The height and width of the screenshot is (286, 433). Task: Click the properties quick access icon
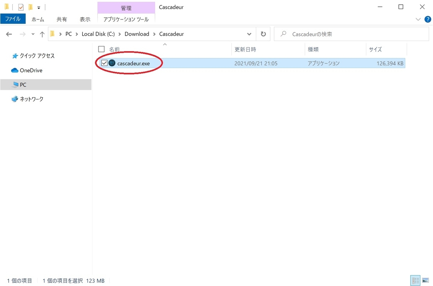(21, 7)
